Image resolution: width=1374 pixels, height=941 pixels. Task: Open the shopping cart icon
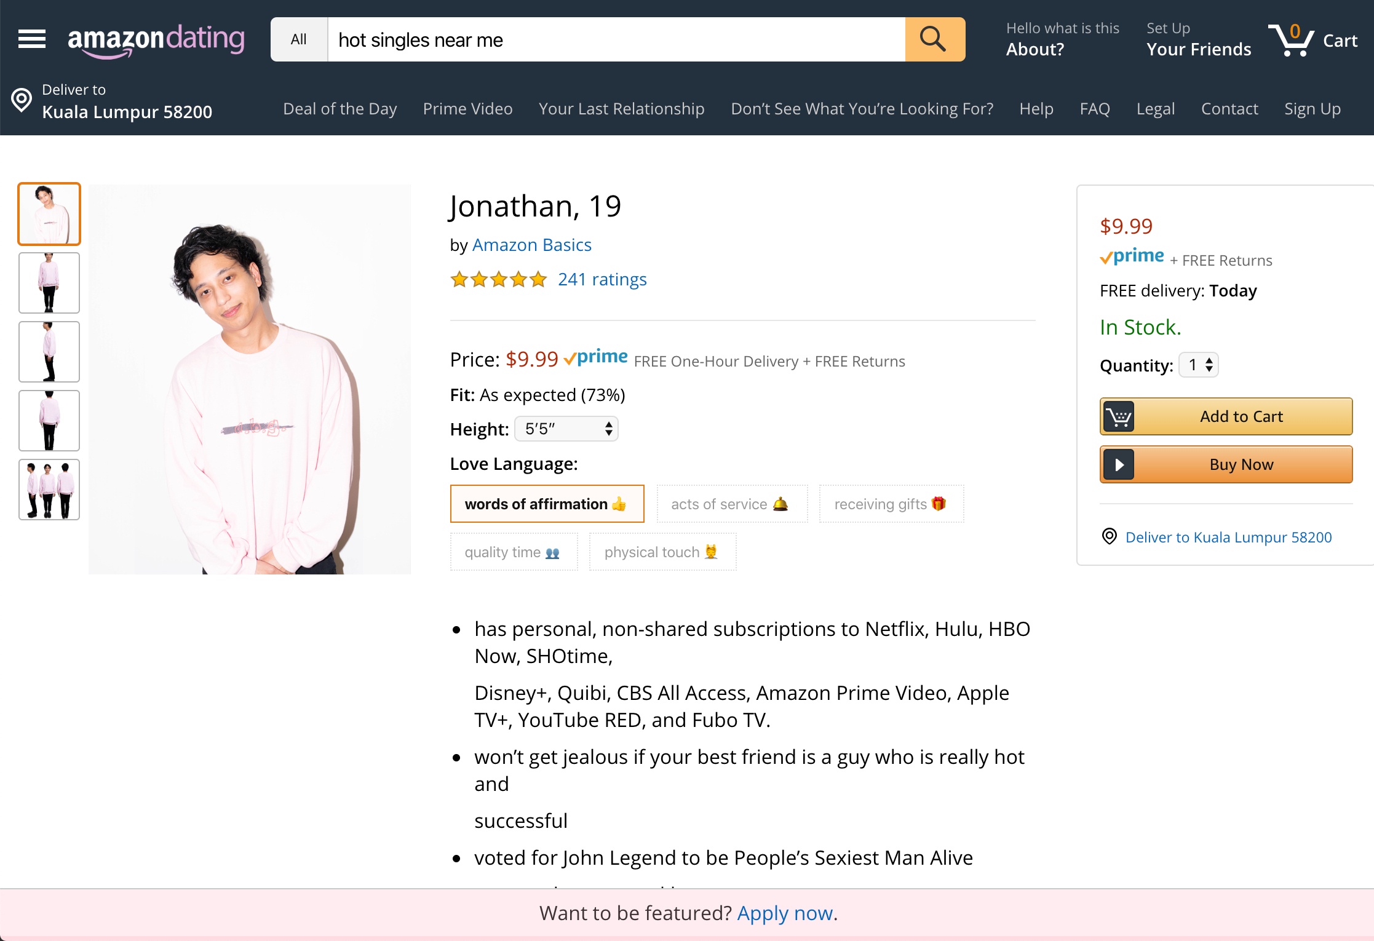[1292, 40]
